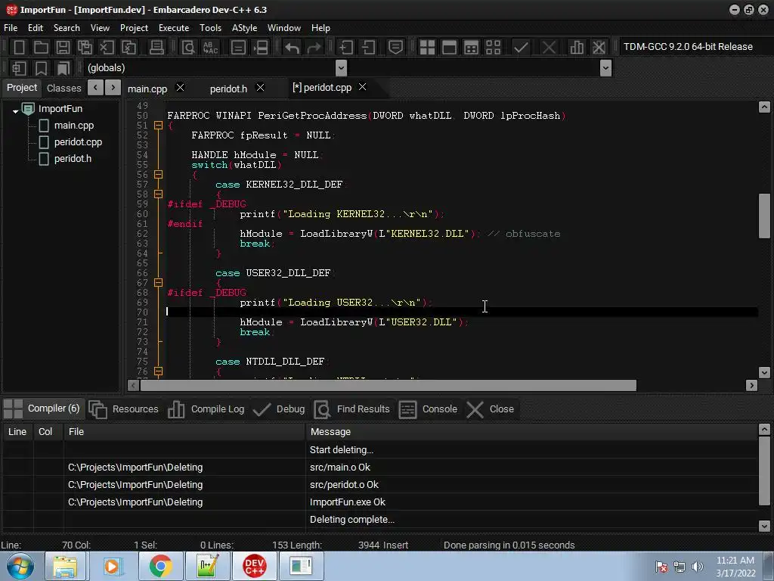Click the Compile four-squares icon

(x=427, y=48)
